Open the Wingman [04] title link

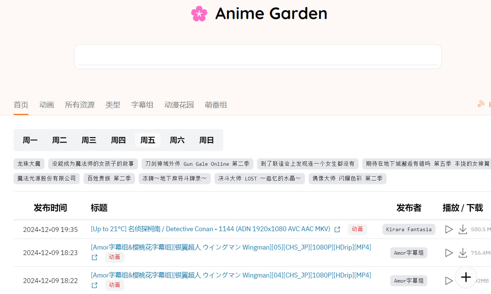(x=231, y=275)
